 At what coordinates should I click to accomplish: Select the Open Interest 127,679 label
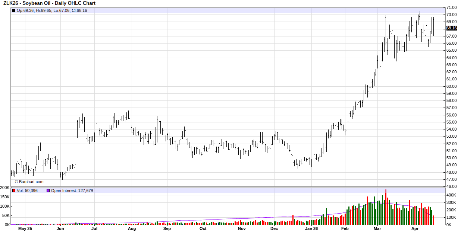click(72, 191)
